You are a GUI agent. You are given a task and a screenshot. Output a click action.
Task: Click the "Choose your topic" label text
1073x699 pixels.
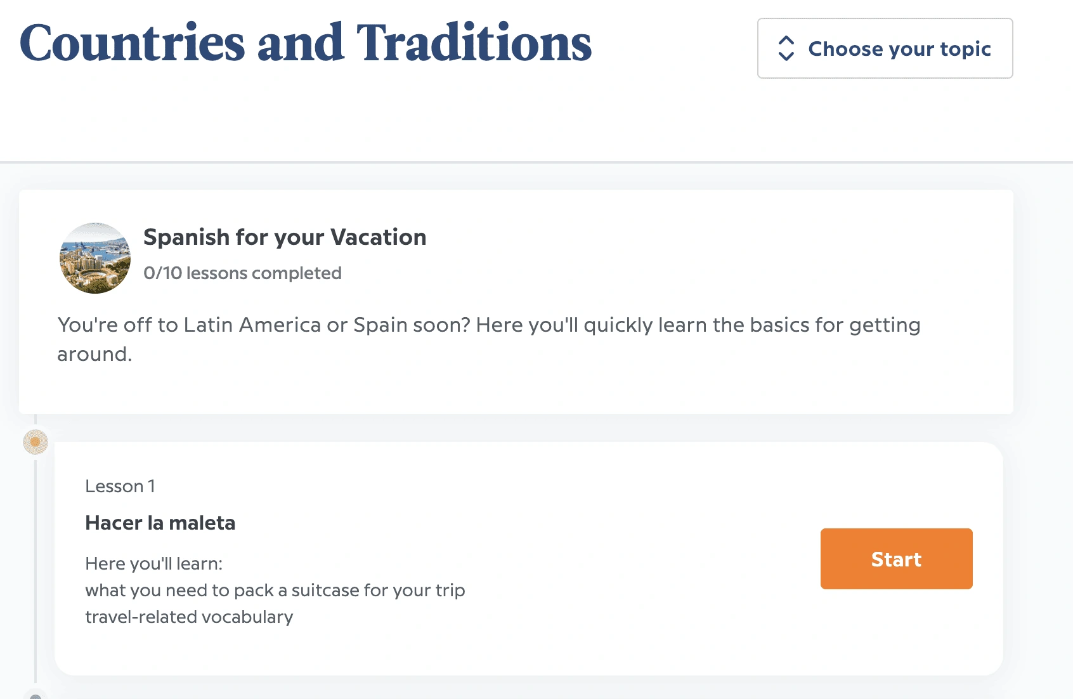coord(899,49)
